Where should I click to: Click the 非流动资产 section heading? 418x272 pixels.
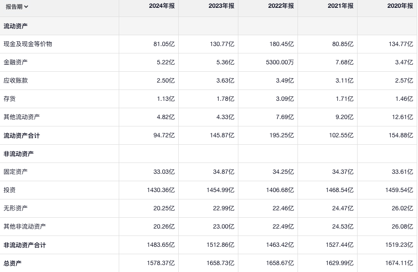[x=19, y=154]
